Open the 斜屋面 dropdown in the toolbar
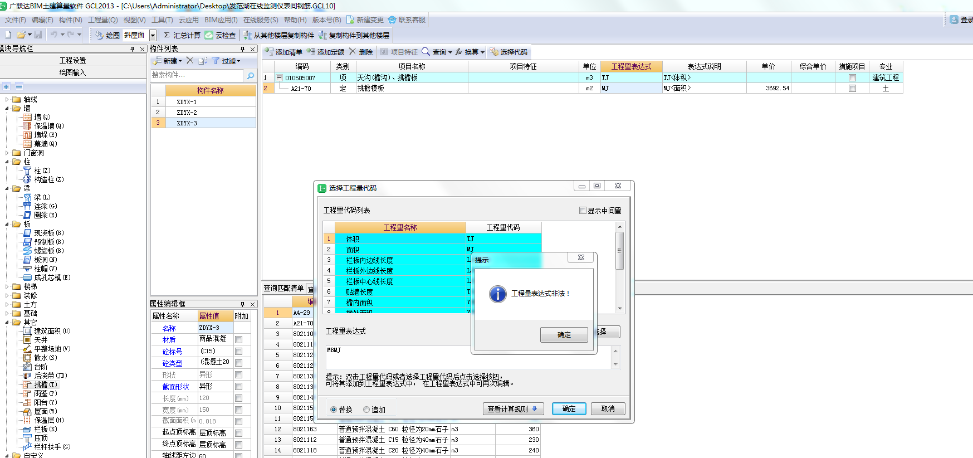 pos(153,35)
